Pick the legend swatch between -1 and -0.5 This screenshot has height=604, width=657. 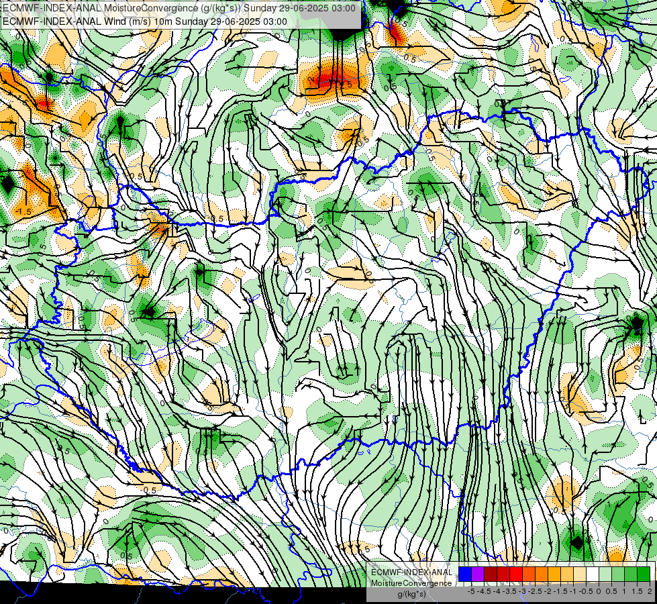pos(580,574)
